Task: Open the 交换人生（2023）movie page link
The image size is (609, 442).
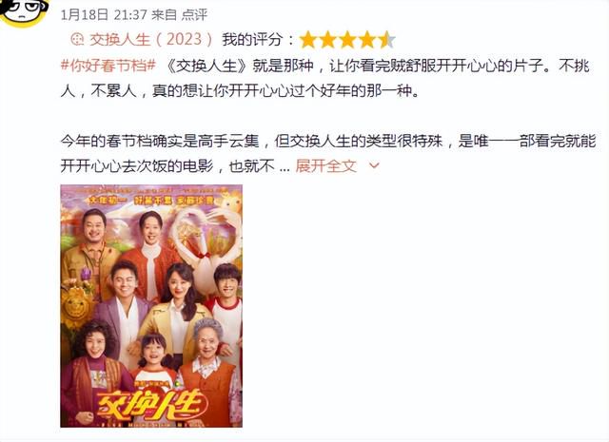Action: point(151,39)
